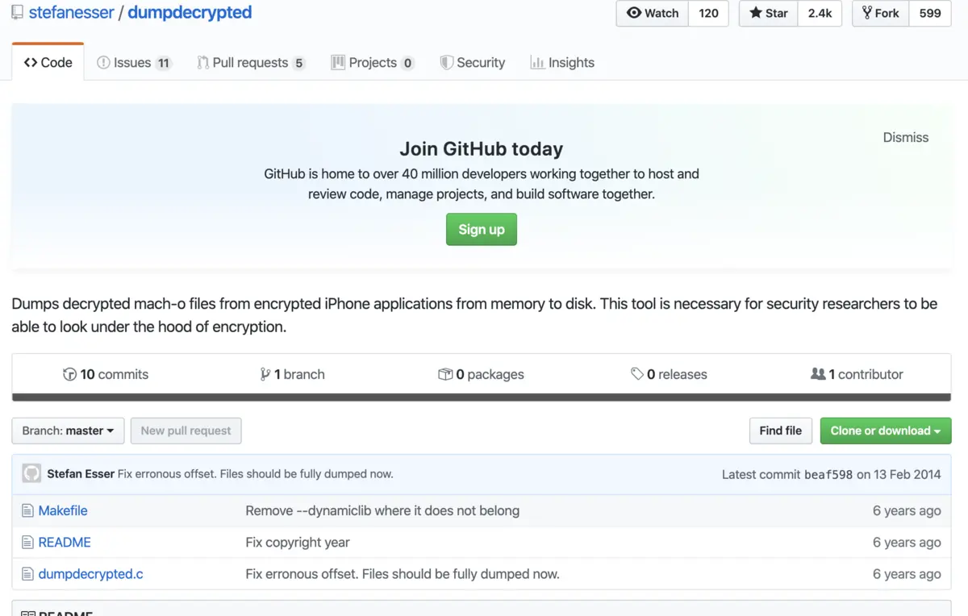The width and height of the screenshot is (968, 616).
Task: Click the Issues count badge 11
Action: pyautogui.click(x=164, y=63)
